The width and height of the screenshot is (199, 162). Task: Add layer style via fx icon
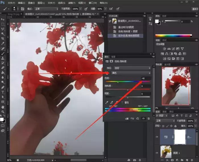coord(167,160)
